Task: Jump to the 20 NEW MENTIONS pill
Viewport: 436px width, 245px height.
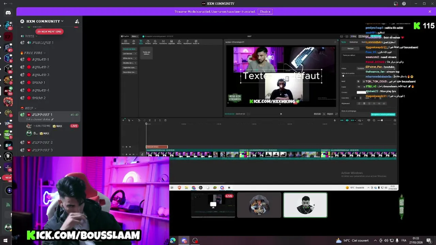Action: tap(49, 31)
